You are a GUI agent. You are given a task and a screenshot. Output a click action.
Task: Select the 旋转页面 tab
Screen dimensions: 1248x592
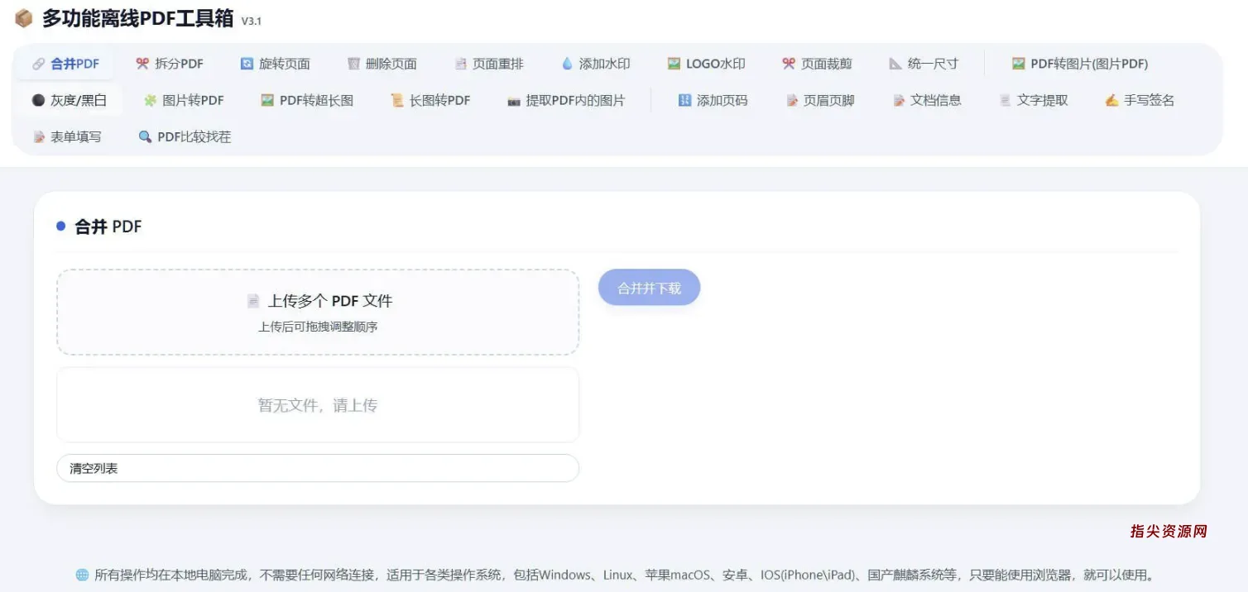[x=276, y=64]
